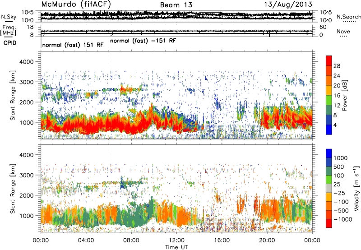Image resolution: width=361 pixels, height=250 pixels.
Task: Click the 28 tick on power colorbar
Action: point(337,66)
